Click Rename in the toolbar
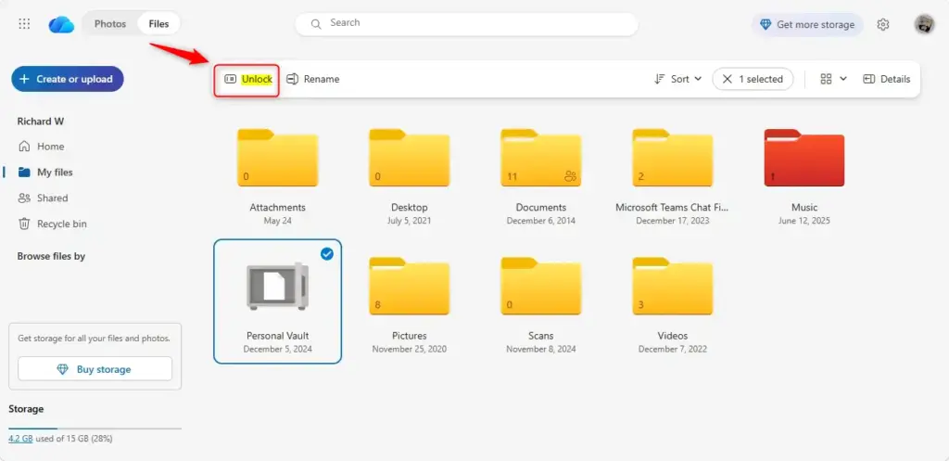Viewport: 949px width, 461px height. click(x=313, y=80)
